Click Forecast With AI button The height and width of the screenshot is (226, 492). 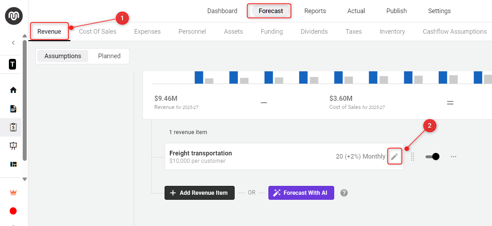(x=301, y=193)
